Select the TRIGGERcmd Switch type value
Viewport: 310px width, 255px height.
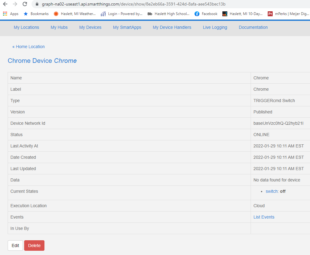[x=274, y=101]
